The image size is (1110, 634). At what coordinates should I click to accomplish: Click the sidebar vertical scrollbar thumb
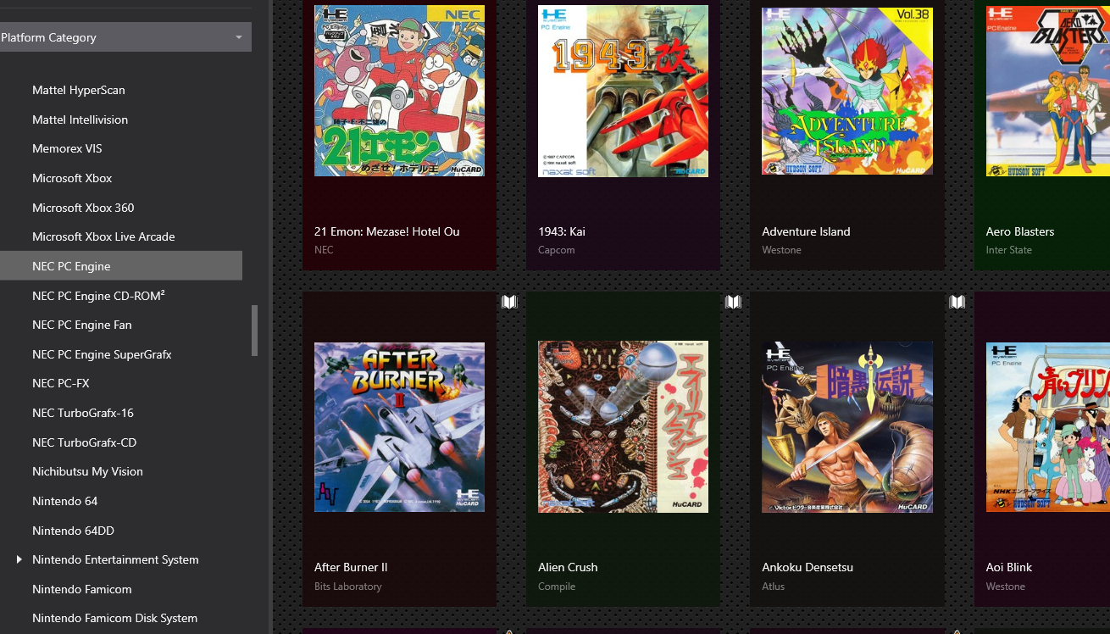[255, 331]
